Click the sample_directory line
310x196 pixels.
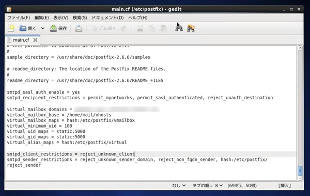(x=79, y=57)
